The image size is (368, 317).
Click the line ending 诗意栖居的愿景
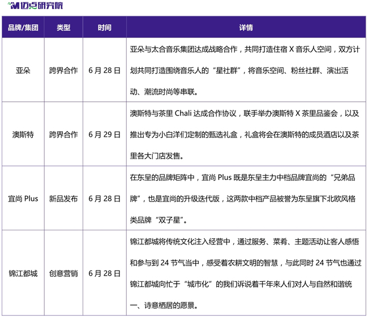coord(164,306)
